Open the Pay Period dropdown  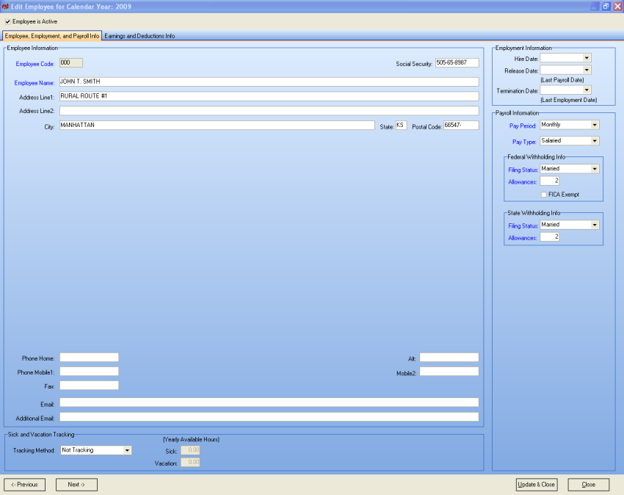[595, 125]
